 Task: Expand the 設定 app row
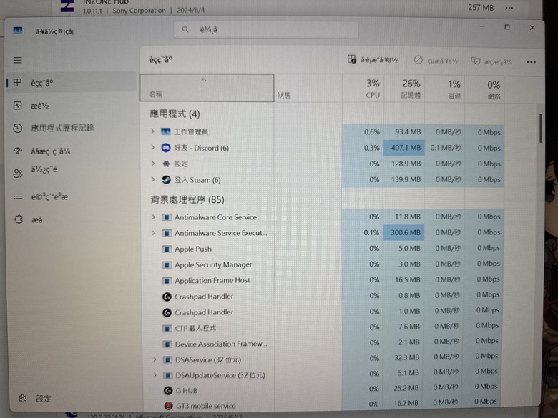(153, 163)
